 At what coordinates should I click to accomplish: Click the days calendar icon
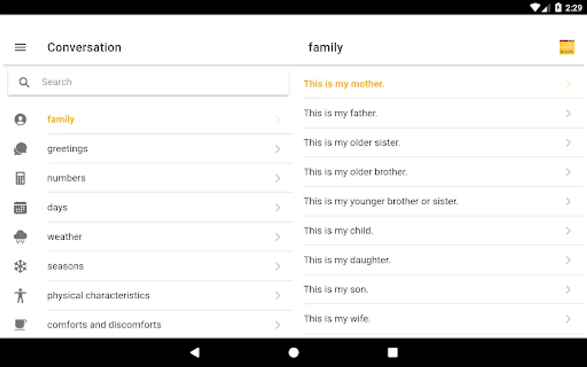tap(20, 208)
